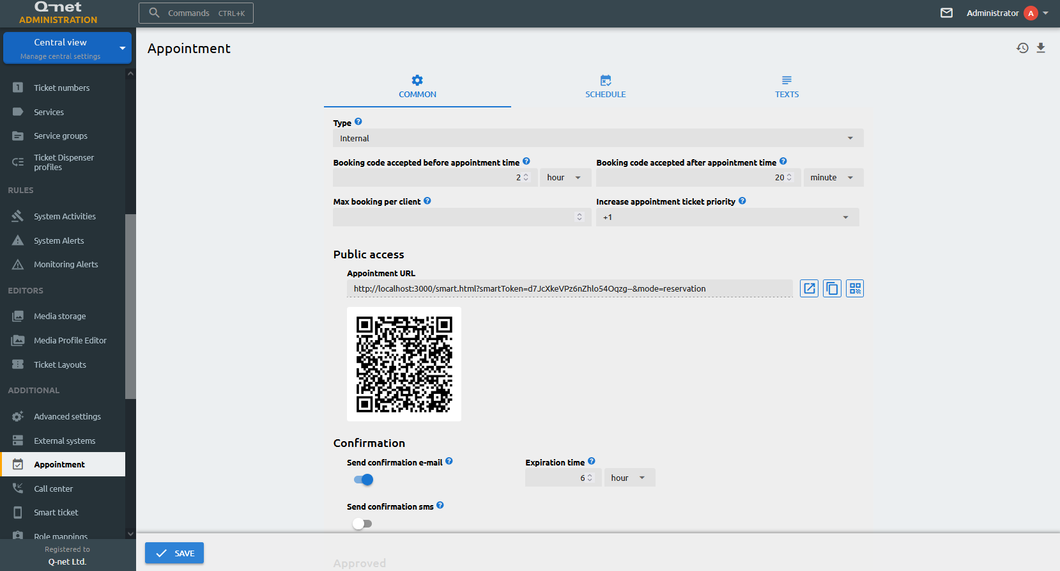Switch to the TEXTS tab
1060x571 pixels.
point(787,87)
